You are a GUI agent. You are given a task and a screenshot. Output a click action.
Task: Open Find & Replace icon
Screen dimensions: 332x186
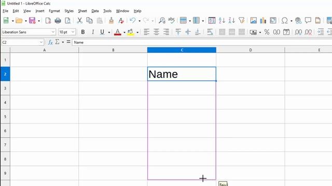pos(162,21)
